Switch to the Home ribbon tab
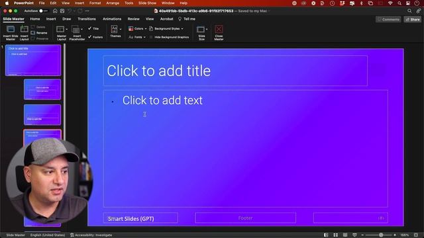 [x=35, y=19]
